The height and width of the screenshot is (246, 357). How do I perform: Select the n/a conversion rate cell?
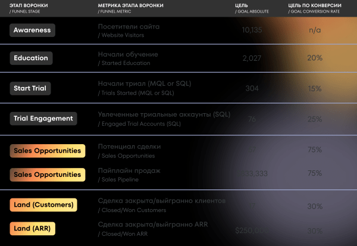click(x=315, y=30)
